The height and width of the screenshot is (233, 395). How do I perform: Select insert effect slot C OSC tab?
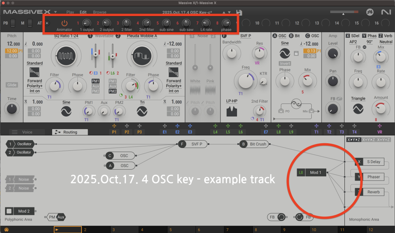pos(312,36)
